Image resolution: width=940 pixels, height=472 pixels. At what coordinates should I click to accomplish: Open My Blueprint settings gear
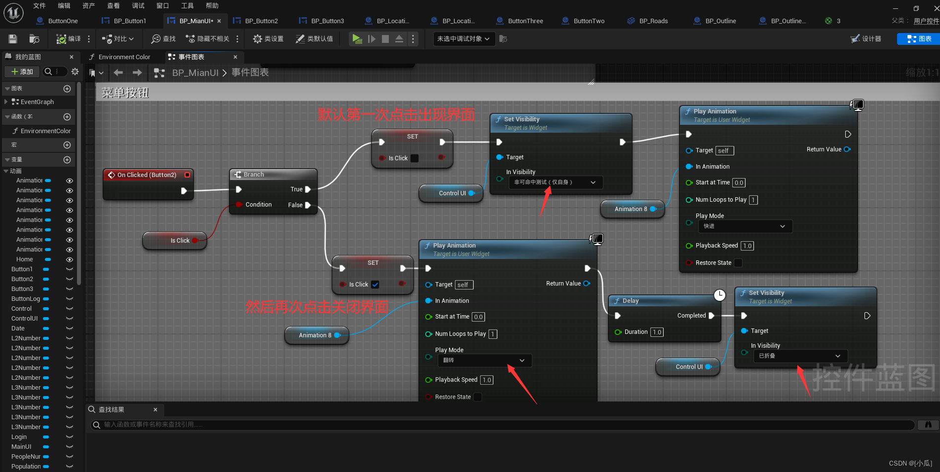pos(75,72)
